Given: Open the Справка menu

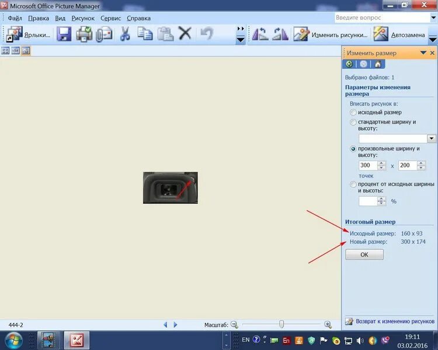Looking at the screenshot, I should point(138,18).
